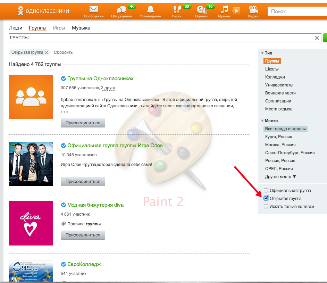Open Оповещения bell icon
The height and width of the screenshot is (283, 327).
(x=150, y=9)
